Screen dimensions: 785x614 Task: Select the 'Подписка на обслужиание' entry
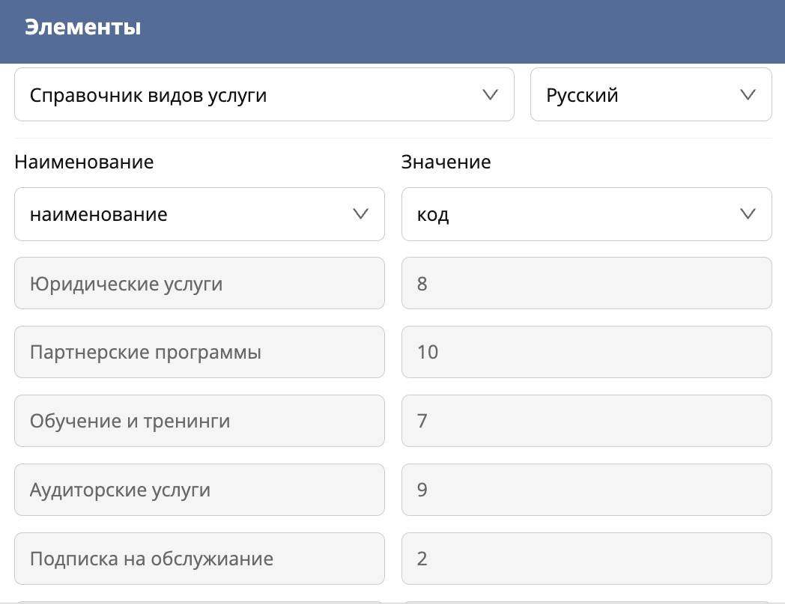coord(198,559)
